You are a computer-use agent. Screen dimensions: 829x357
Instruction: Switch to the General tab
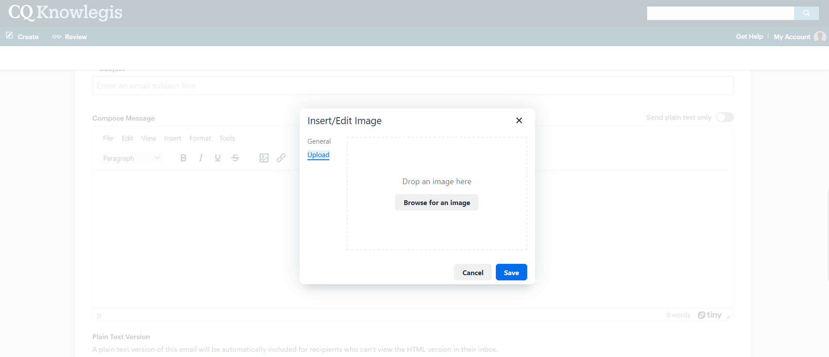(x=319, y=141)
